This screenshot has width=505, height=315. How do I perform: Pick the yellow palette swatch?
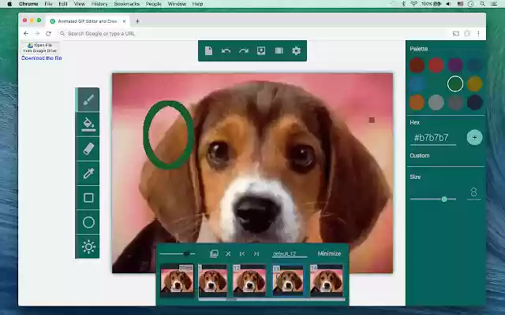tap(474, 84)
